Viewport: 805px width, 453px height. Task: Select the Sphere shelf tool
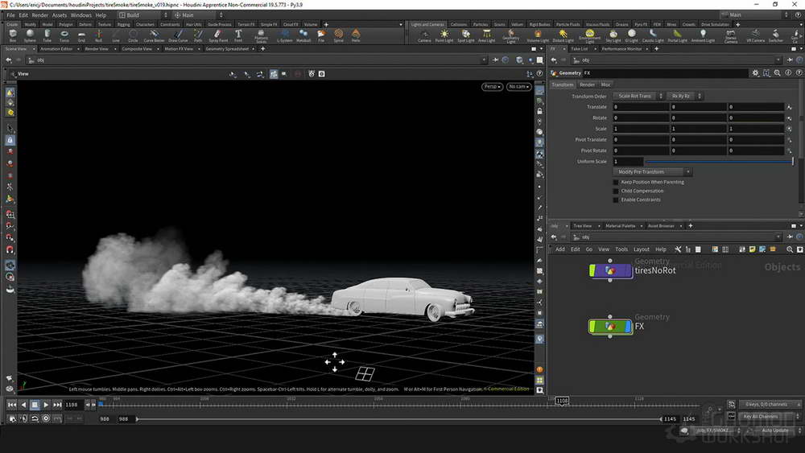(x=30, y=35)
